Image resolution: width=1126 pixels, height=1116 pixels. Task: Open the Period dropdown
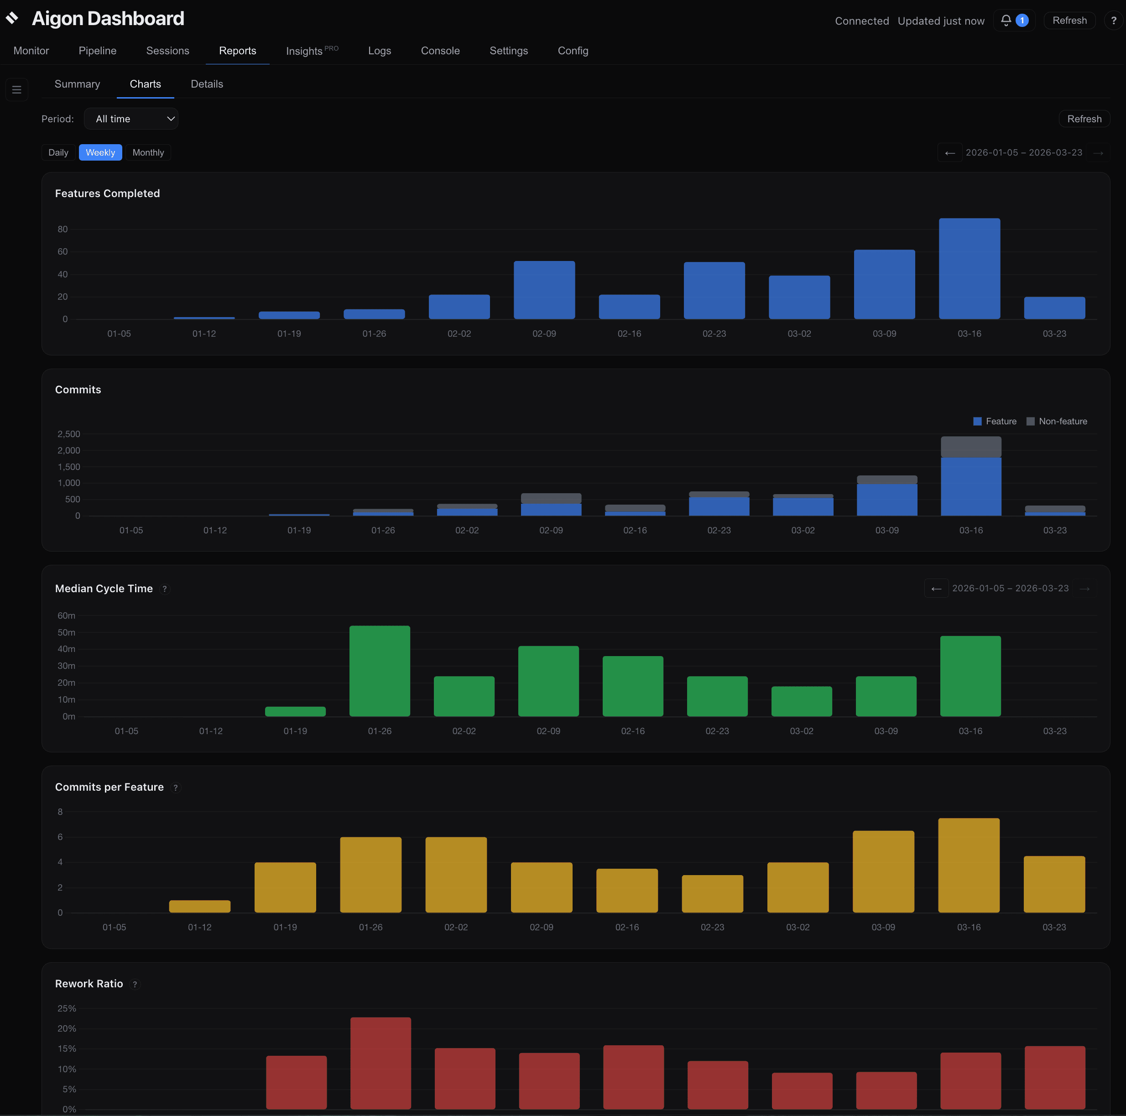click(x=131, y=118)
